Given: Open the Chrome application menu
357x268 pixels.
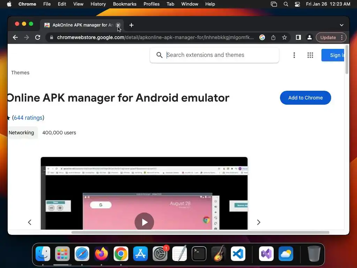Looking at the screenshot, I should [x=27, y=4].
